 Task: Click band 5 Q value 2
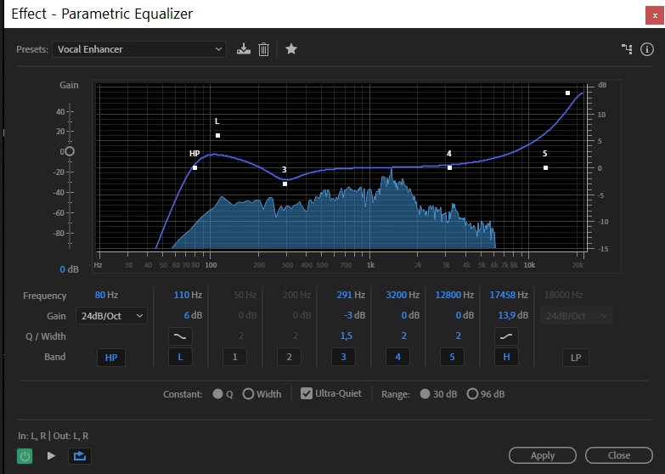(458, 336)
